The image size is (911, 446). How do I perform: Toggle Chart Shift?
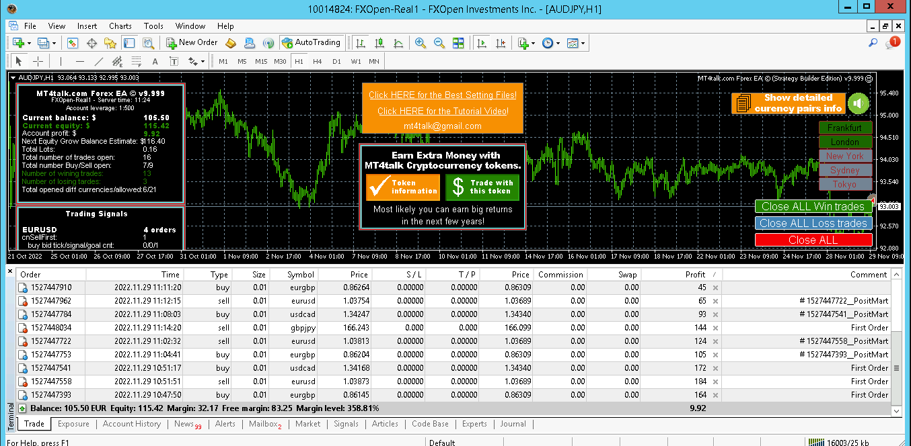coord(501,43)
